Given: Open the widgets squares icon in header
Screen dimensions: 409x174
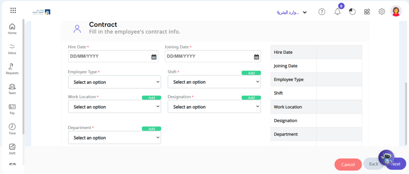Looking at the screenshot, I should point(367,12).
